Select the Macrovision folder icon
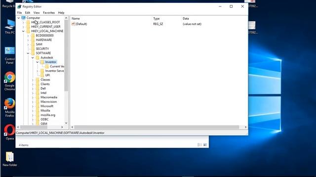This screenshot has width=316, height=177. click(38, 102)
